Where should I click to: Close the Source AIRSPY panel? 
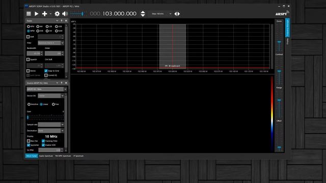(66, 83)
